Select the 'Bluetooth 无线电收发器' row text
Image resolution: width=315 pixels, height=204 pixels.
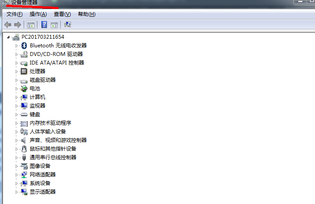point(58,46)
